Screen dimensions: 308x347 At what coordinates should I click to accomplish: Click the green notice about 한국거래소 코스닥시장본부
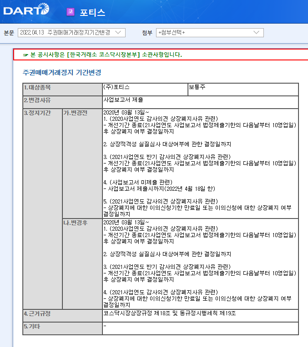click(x=106, y=55)
